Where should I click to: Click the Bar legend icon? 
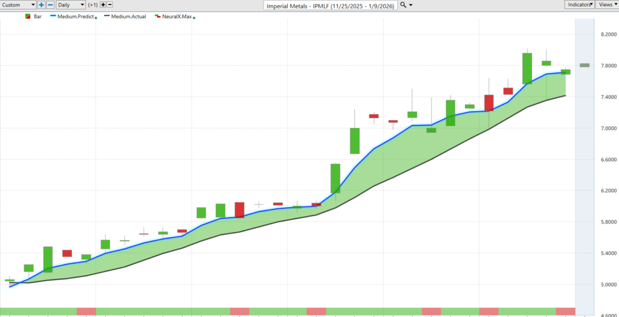28,16
